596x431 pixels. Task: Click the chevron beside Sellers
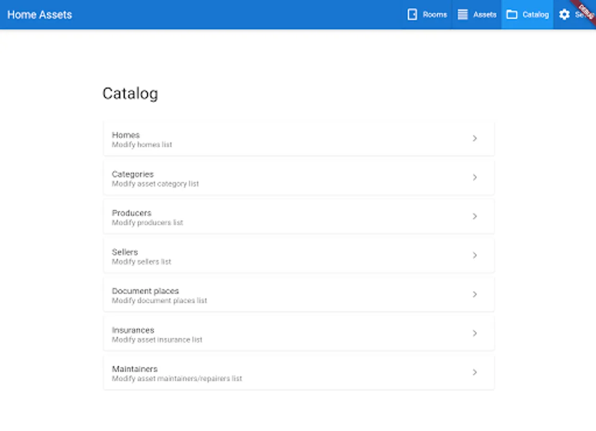point(474,255)
